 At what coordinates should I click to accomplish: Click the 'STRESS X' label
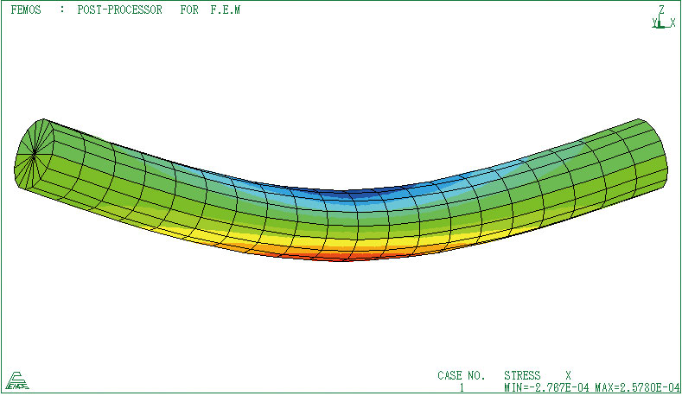(x=537, y=375)
